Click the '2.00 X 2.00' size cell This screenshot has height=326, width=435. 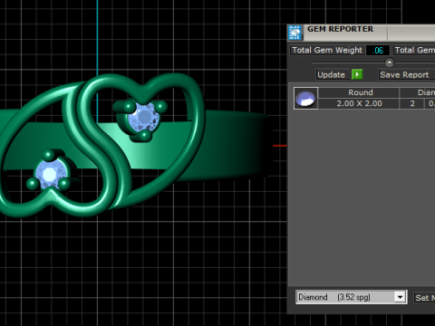coord(359,103)
